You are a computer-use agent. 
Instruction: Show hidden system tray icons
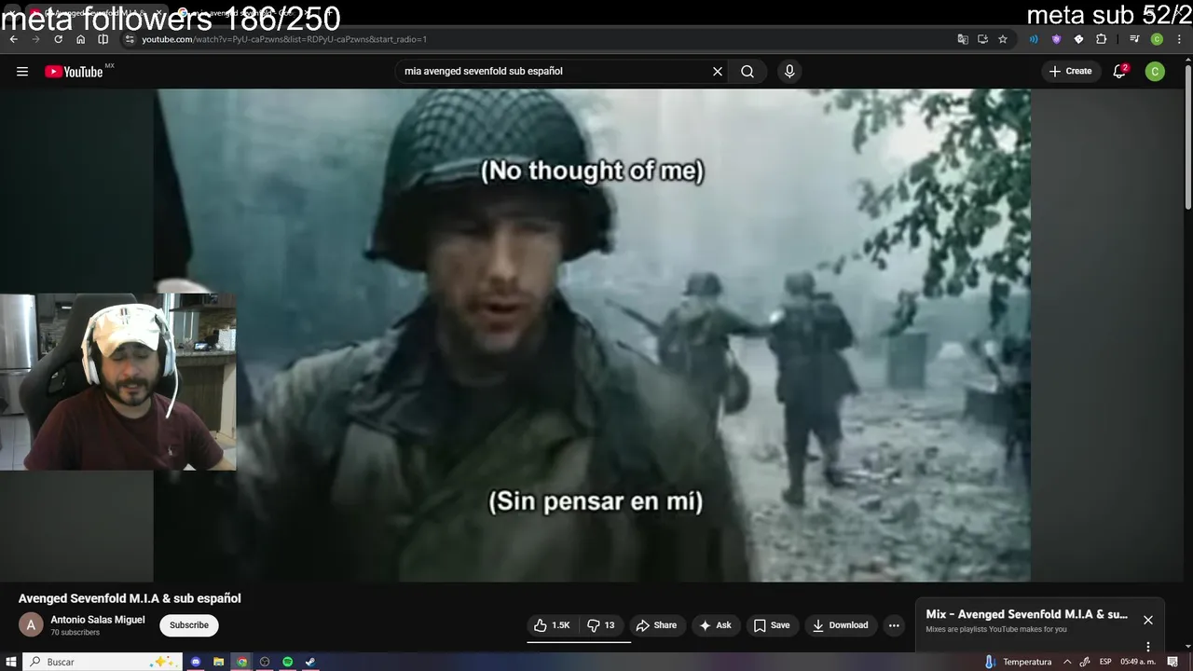tap(1067, 662)
